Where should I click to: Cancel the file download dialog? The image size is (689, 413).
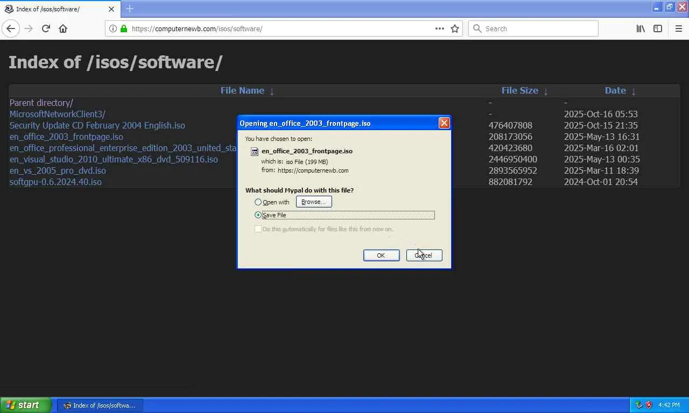424,255
